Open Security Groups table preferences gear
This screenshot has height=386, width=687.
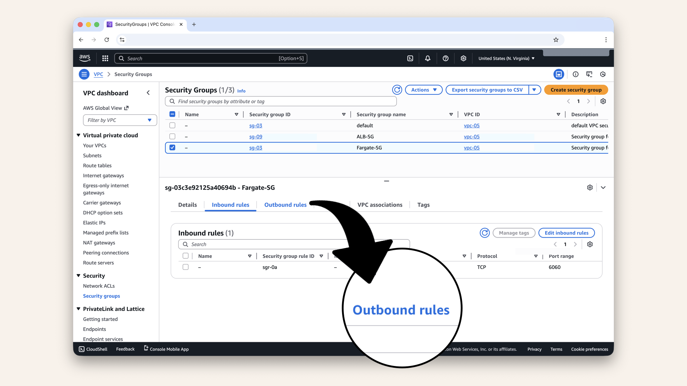tap(603, 101)
